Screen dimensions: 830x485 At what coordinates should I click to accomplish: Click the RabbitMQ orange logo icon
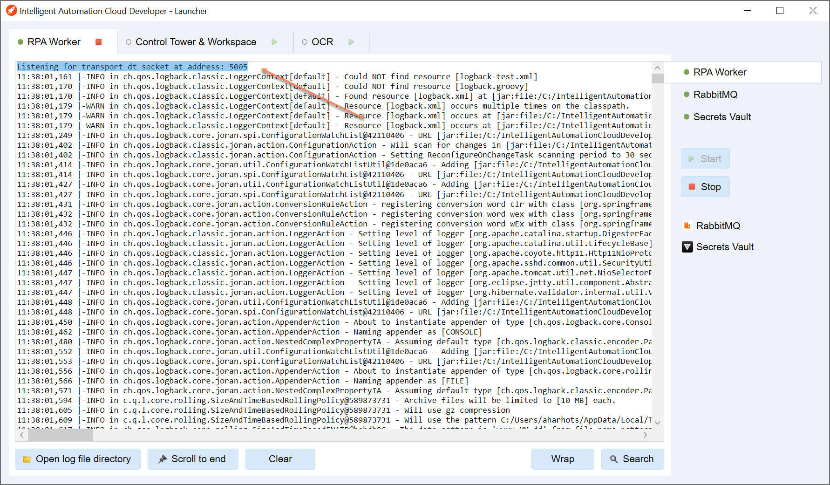(687, 226)
